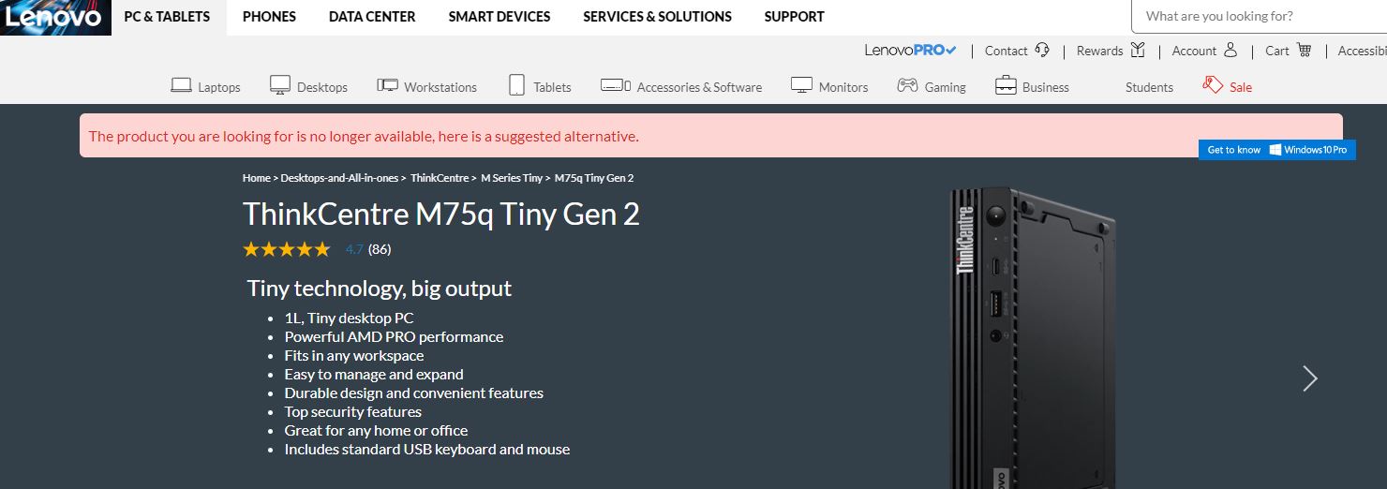Click the Rewards gift icon
This screenshot has width=1387, height=489.
point(1138,51)
